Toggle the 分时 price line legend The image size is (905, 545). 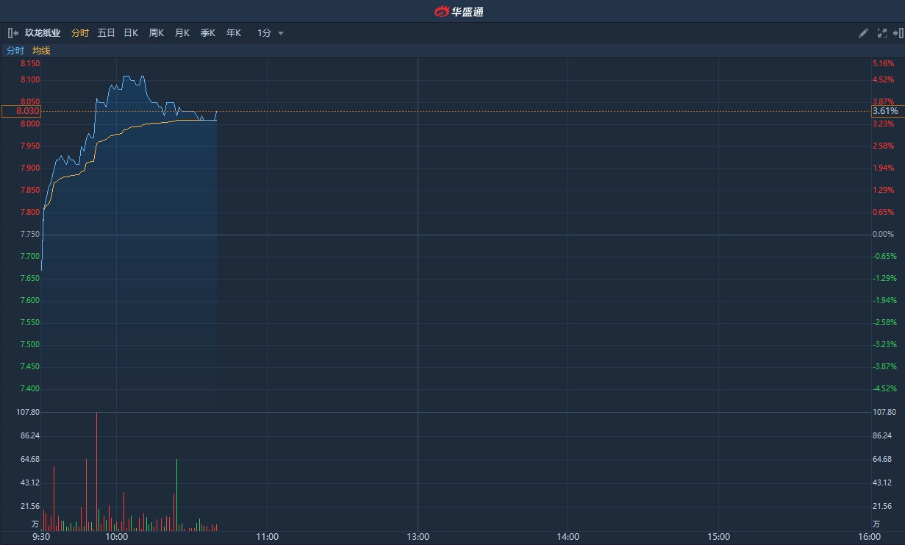pos(15,51)
